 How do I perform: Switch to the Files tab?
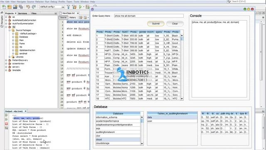[34, 13]
